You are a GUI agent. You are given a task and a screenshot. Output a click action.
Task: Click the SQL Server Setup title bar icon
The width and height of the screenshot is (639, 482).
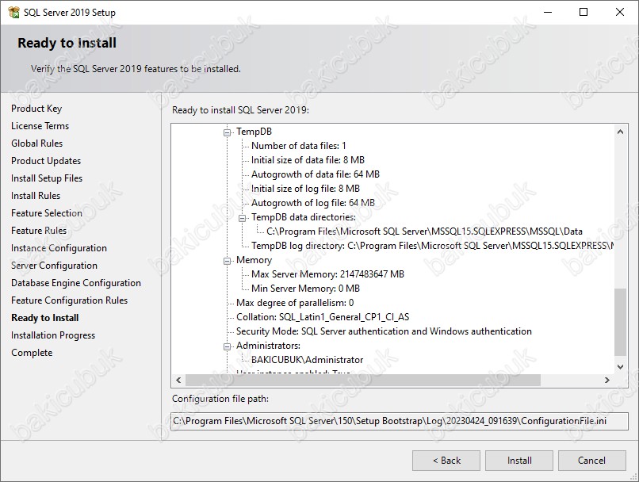[13, 12]
